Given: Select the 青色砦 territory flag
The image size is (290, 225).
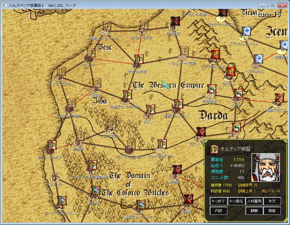Looking at the screenshot, I should (x=80, y=137).
